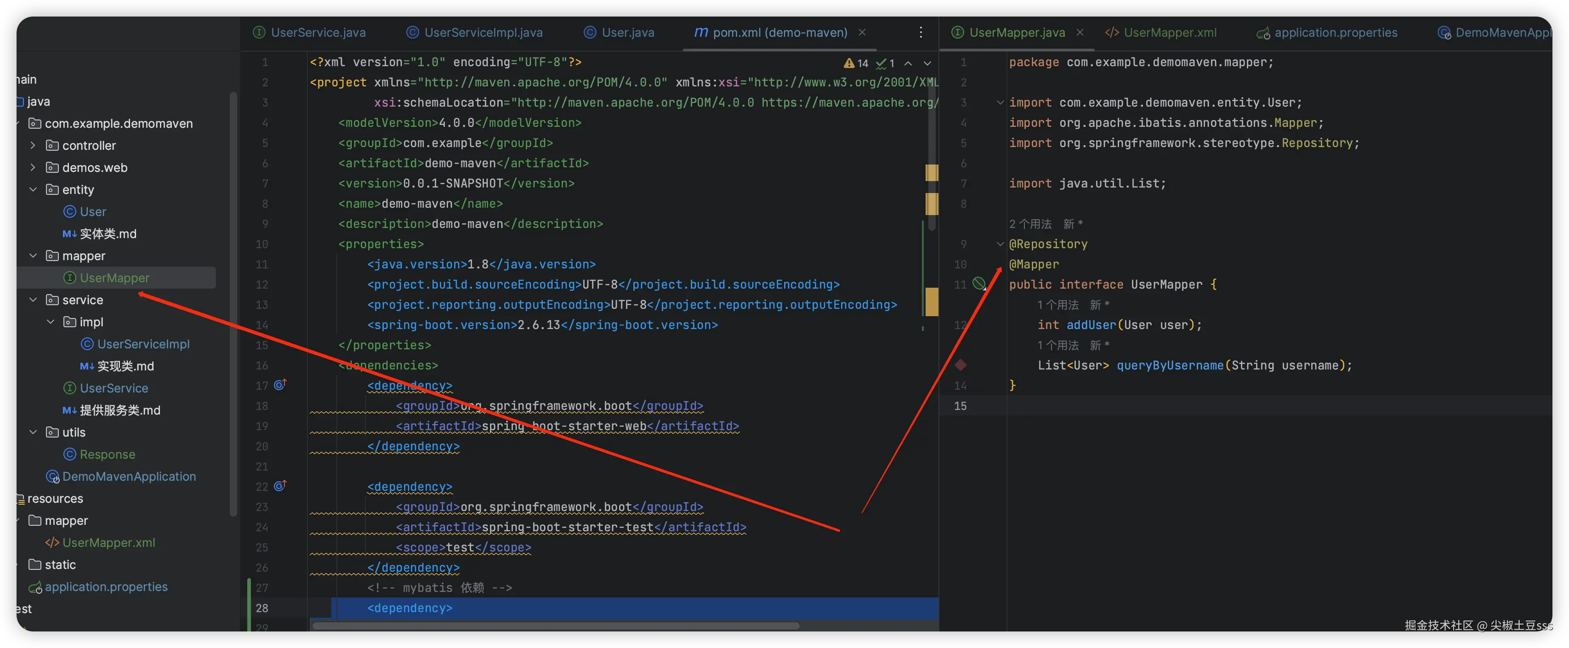1569x648 pixels.
Task: Click the warnings indicator showing 14 problems
Action: [x=856, y=63]
